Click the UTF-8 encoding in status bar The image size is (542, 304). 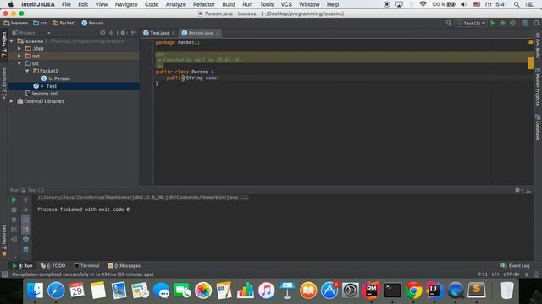point(512,274)
